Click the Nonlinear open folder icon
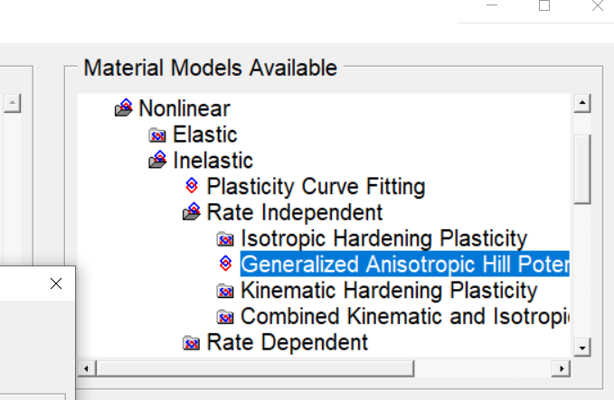 [x=124, y=107]
